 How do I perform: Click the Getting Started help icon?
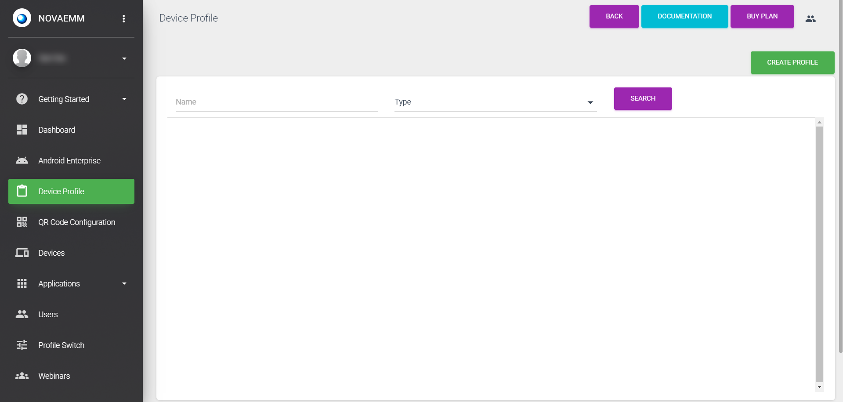click(x=22, y=98)
